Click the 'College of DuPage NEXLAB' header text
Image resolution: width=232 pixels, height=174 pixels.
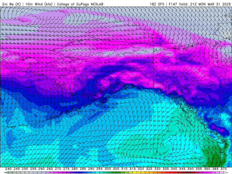[x=80, y=4]
